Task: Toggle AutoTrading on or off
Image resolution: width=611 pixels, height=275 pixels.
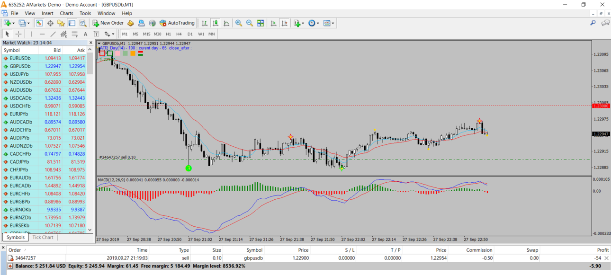Action: 177,23
